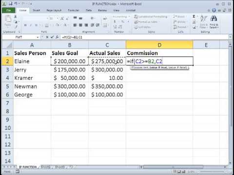234x175 pixels.
Task: Click the Fill Color paint bucket
Action: (58, 25)
